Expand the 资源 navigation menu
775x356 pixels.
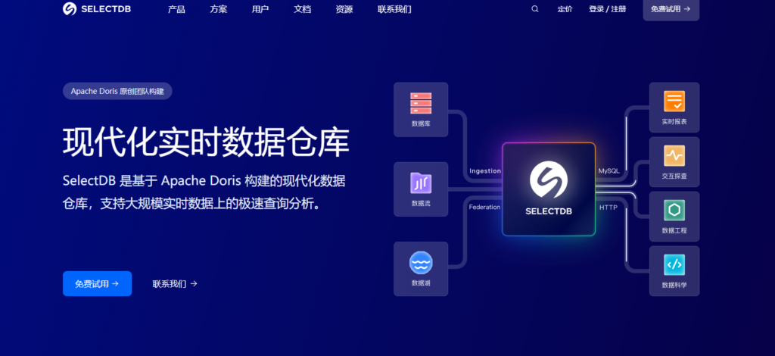tap(344, 9)
